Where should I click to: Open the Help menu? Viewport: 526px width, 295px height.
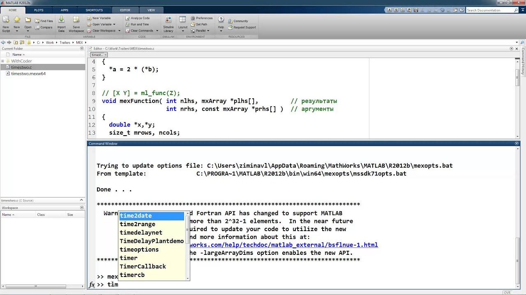point(221,24)
